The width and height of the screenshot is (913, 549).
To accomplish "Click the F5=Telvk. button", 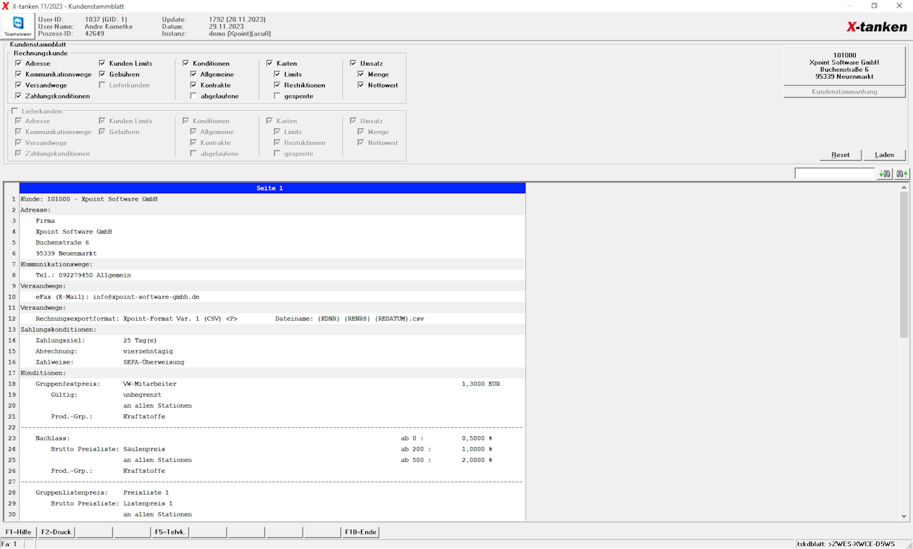I will (170, 532).
